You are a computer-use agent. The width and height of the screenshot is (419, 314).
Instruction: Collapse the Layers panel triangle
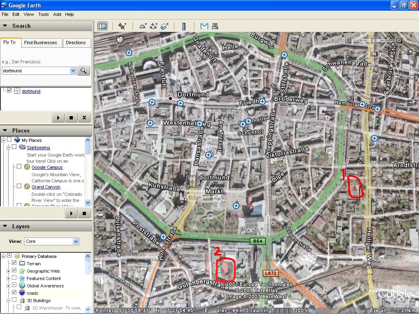pyautogui.click(x=5, y=226)
